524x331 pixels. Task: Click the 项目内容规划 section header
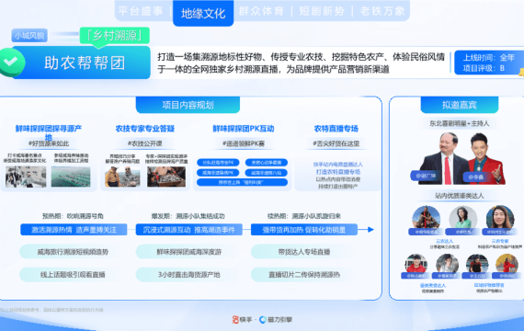pyautogui.click(x=188, y=105)
